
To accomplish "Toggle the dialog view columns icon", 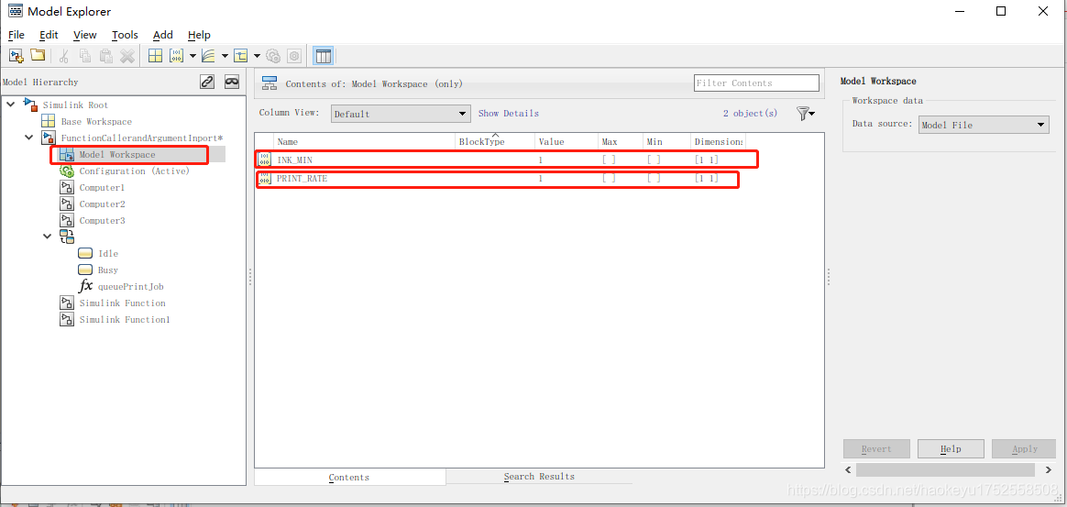I will coord(324,56).
